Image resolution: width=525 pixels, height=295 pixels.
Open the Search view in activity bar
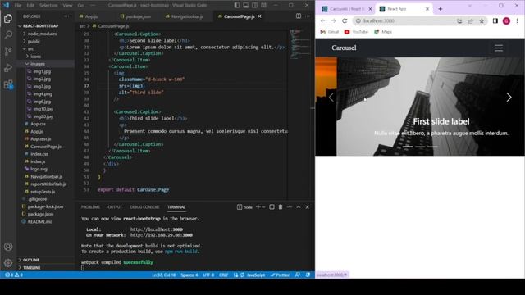pyautogui.click(x=8, y=34)
